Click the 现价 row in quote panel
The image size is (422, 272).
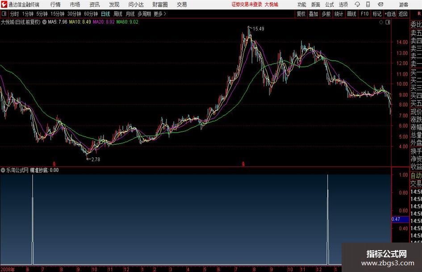[416, 112]
